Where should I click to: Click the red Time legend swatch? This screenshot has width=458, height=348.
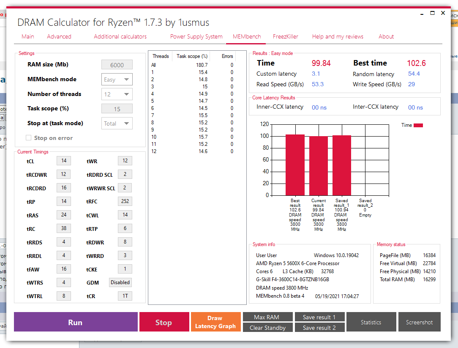[418, 126]
